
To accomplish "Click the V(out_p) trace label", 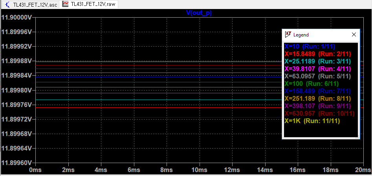I will pyautogui.click(x=199, y=13).
